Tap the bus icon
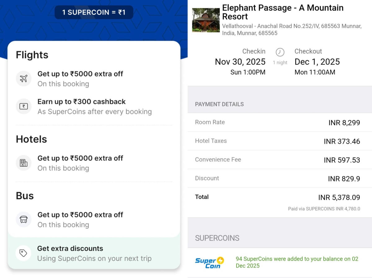This screenshot has height=278, width=372. [24, 219]
